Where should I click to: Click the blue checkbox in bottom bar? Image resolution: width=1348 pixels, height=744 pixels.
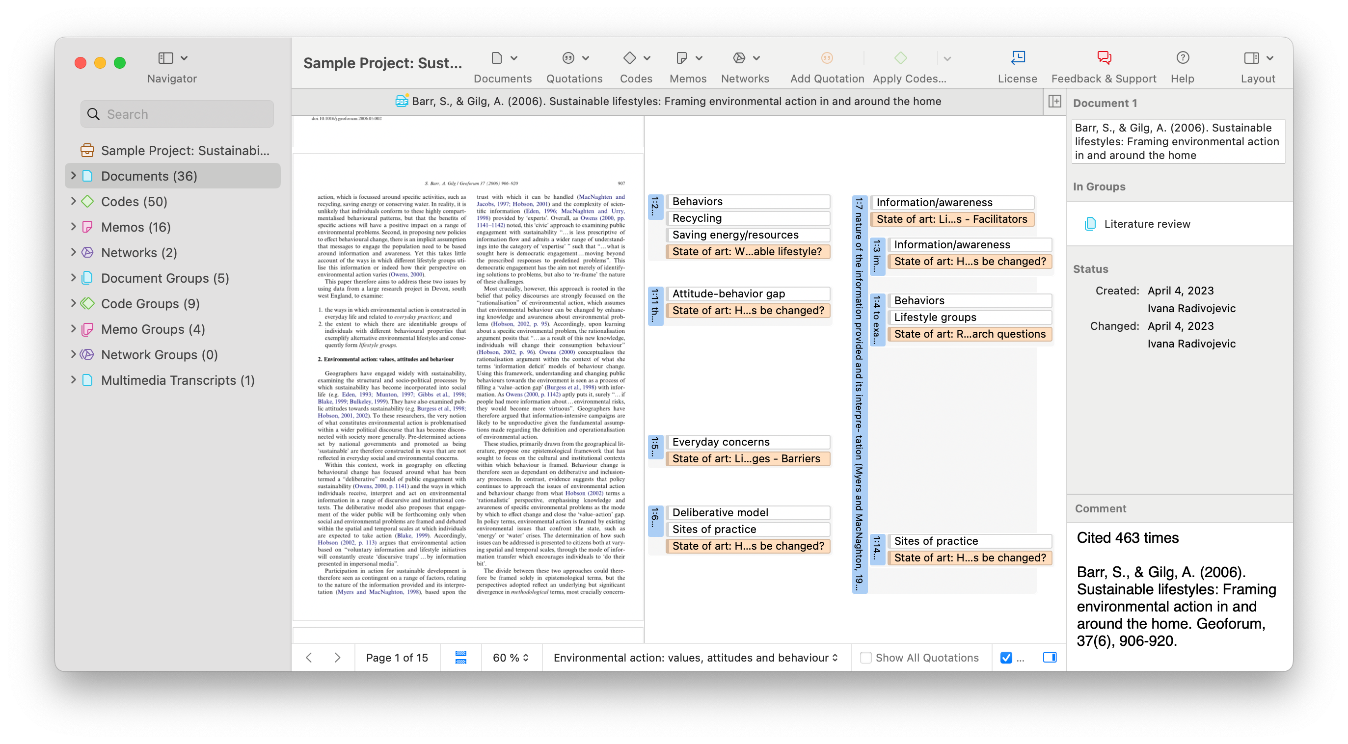point(1006,658)
